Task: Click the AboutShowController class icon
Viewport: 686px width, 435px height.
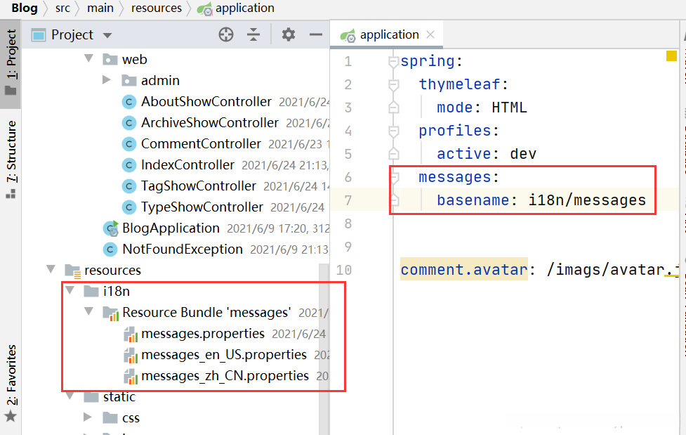Action: [128, 102]
